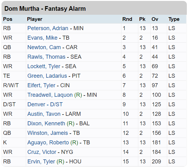
Task: Click the Laquon Treadwell link
Action: tap(50, 95)
